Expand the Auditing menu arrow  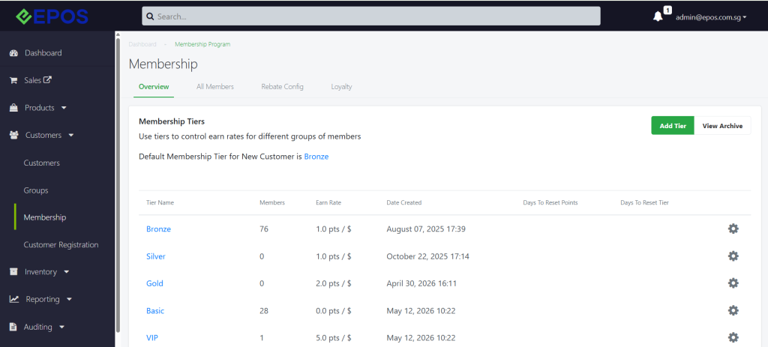click(x=61, y=327)
